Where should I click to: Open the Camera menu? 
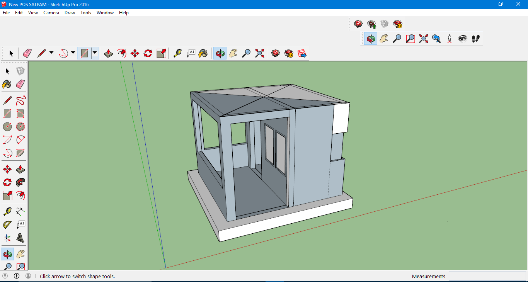coord(51,12)
